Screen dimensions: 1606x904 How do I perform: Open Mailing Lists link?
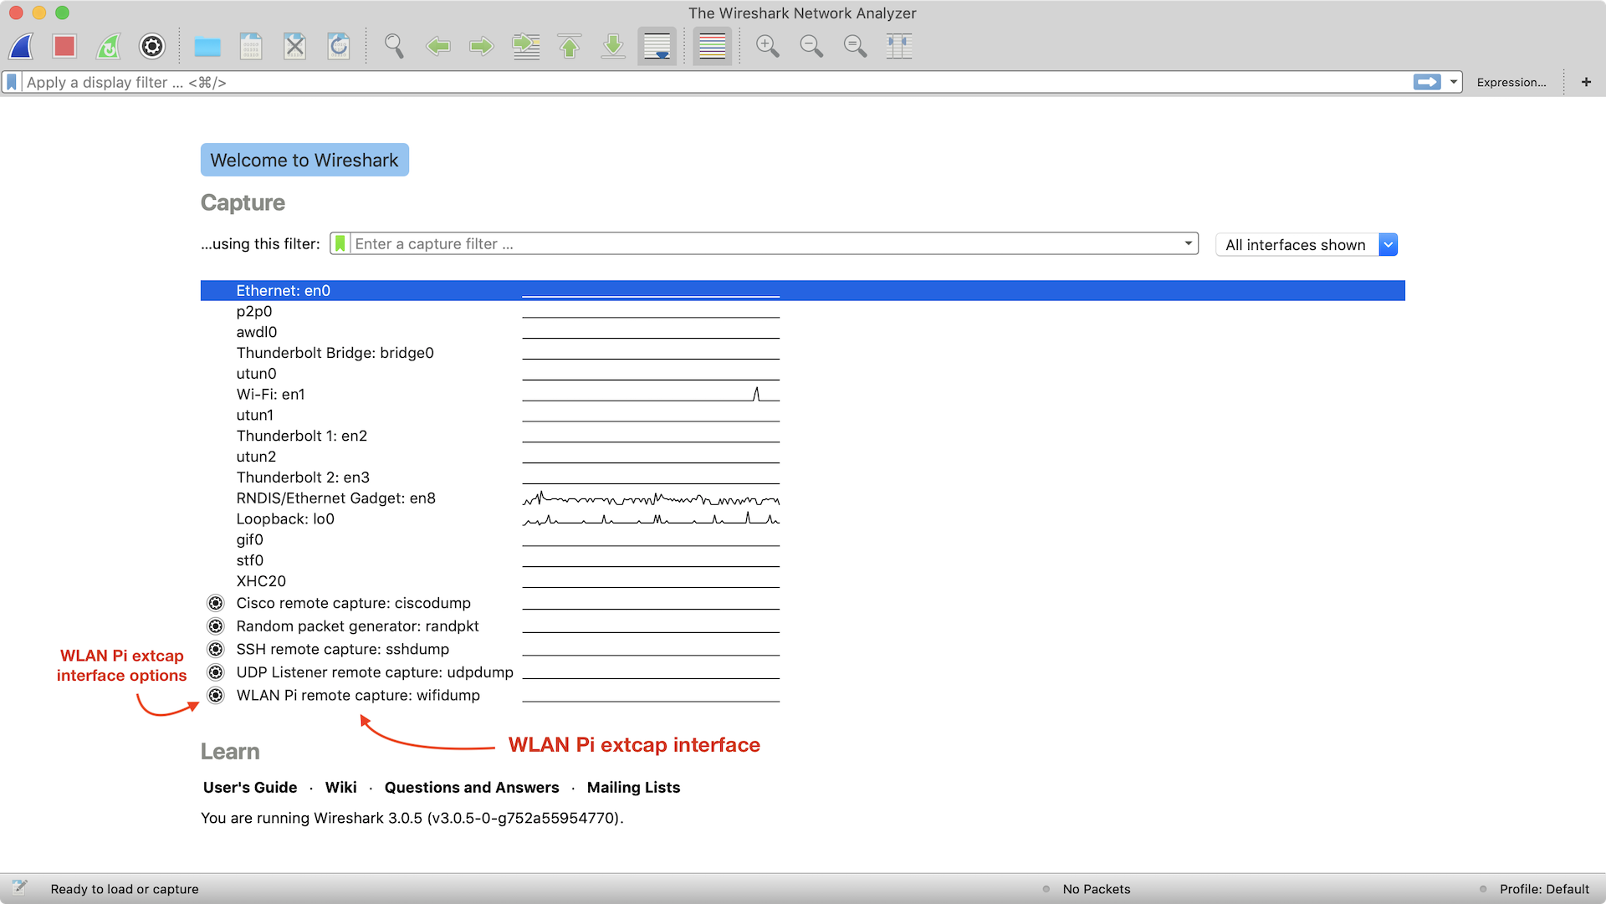coord(633,787)
